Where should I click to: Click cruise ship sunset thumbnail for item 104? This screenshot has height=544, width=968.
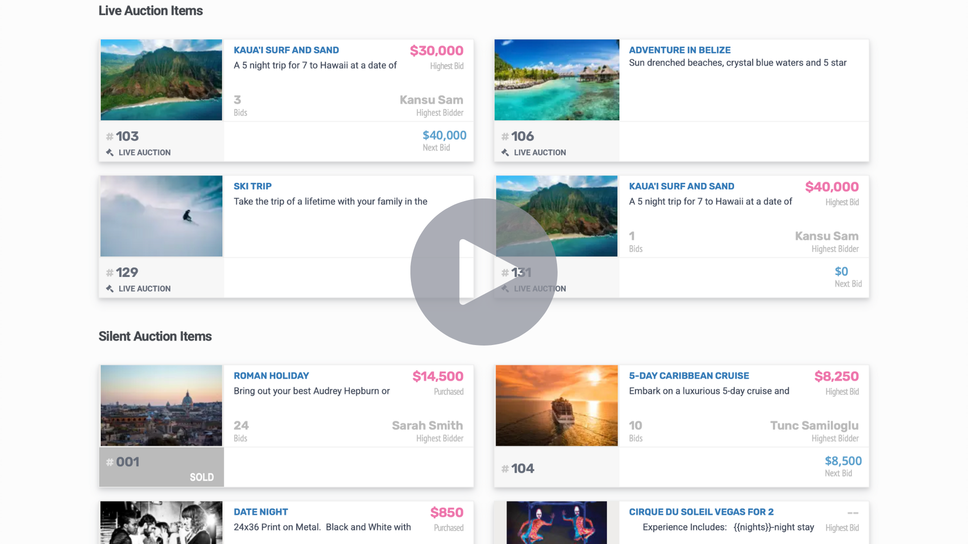[x=557, y=405]
